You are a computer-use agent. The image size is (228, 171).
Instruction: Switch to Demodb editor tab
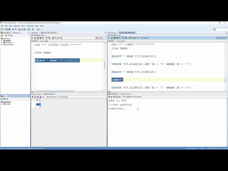(35, 33)
